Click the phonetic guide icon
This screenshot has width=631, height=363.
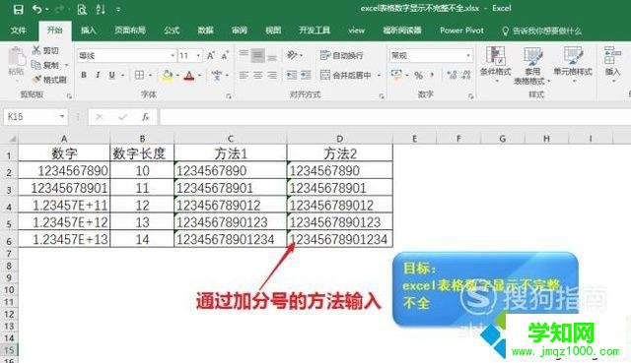coord(217,75)
